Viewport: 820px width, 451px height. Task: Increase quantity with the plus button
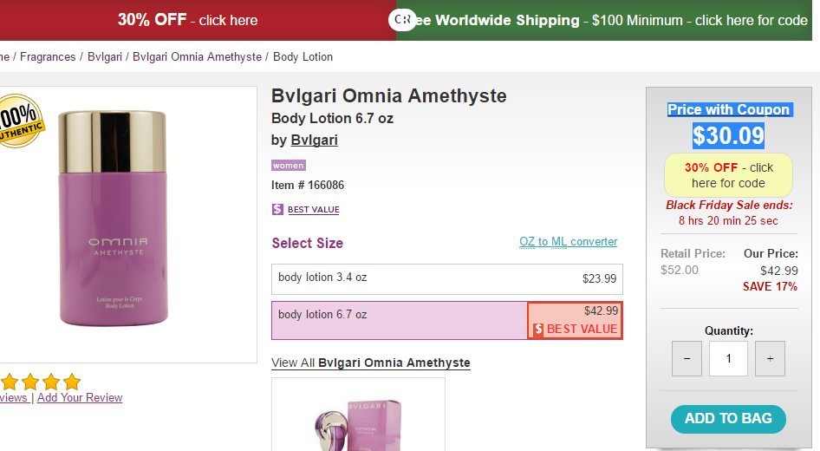click(770, 358)
